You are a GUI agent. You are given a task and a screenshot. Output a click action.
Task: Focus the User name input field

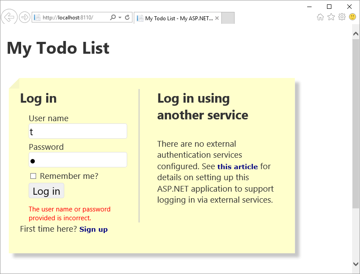pos(78,131)
